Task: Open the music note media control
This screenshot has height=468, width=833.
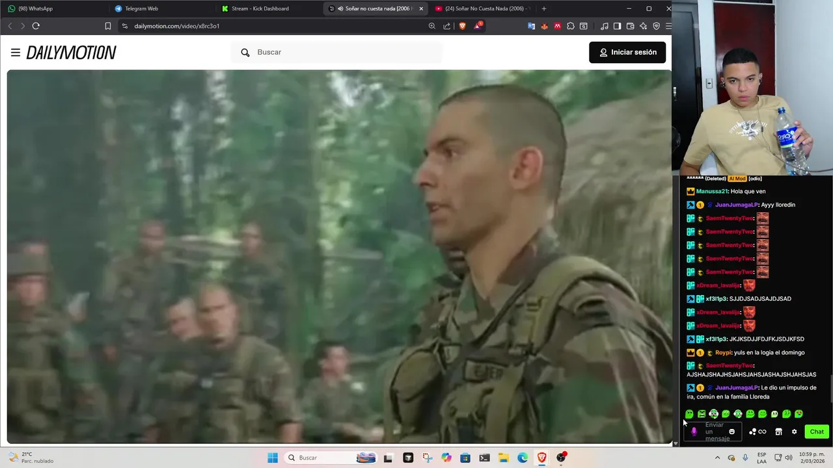Action: point(605,26)
